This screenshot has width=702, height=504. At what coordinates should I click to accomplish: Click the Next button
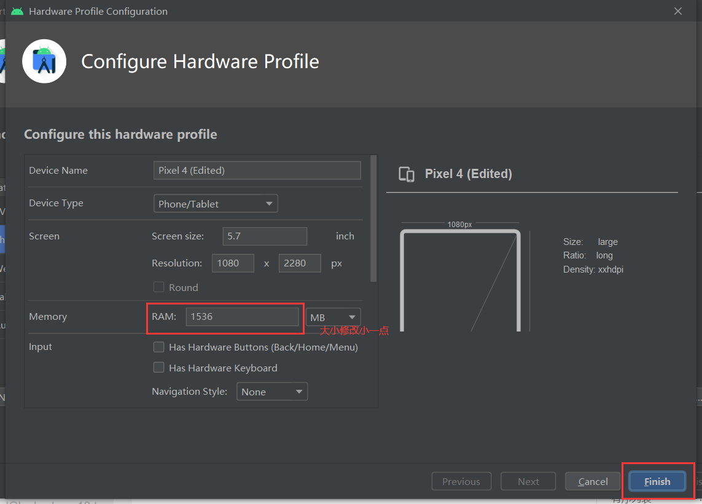point(528,482)
